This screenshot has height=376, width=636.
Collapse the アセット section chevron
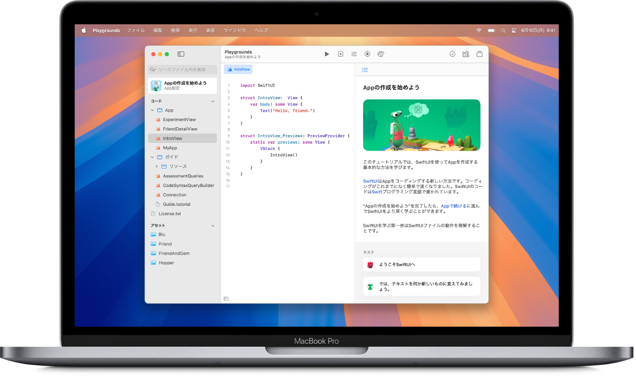212,226
